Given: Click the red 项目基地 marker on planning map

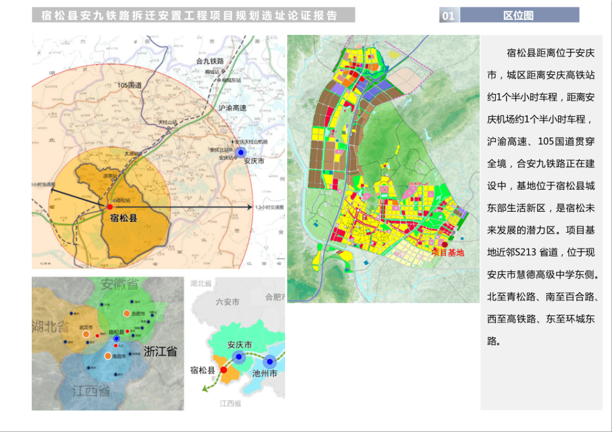Looking at the screenshot, I should point(444,245).
